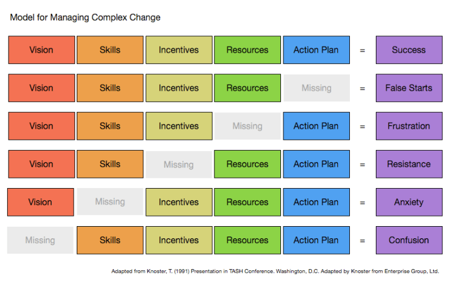Image resolution: width=452 pixels, height=289 pixels.
Task: Select the Action Plan box in the Success row
Action: (316, 50)
